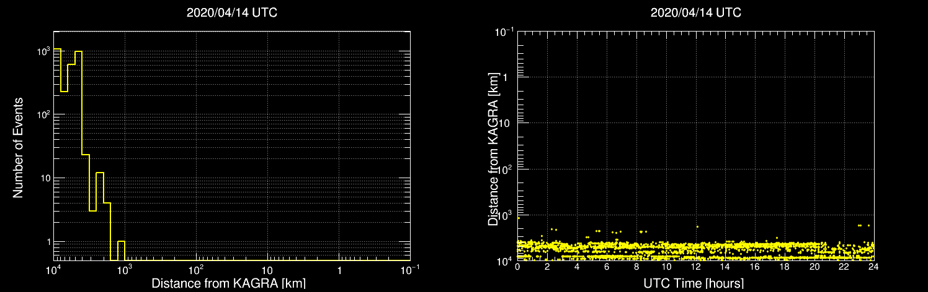Screen dimensions: 928x292
Task: Click hour 8 on the UTC Time axis
Action: [636, 267]
